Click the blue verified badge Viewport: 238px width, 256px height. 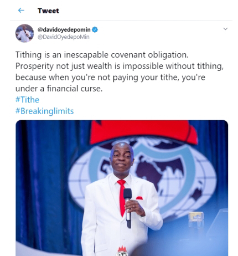(95, 29)
